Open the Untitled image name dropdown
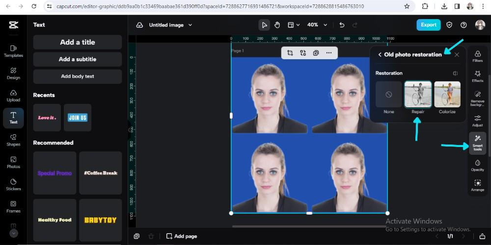The width and height of the screenshot is (491, 245). point(170,25)
